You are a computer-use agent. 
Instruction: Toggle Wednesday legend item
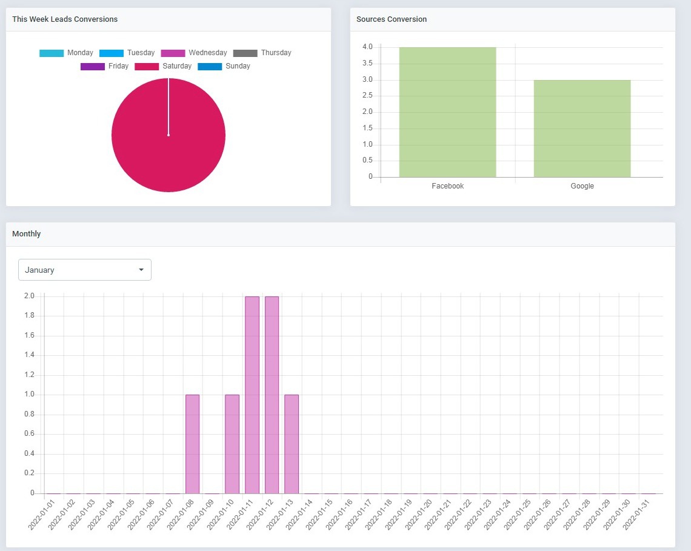click(x=194, y=53)
